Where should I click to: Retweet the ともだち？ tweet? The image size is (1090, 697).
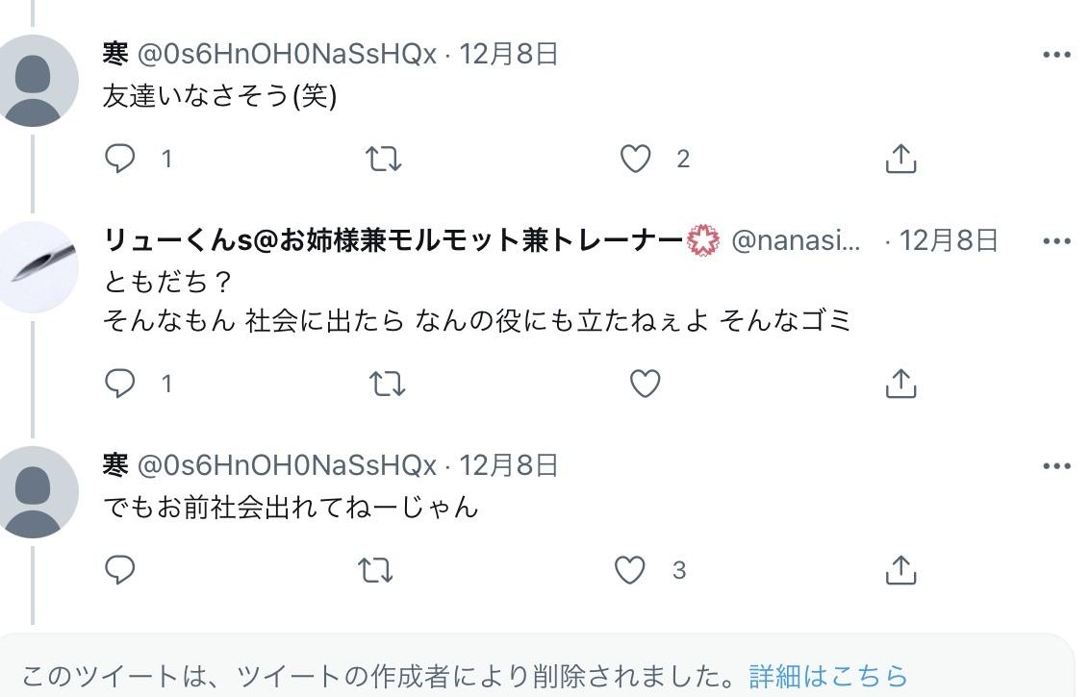tap(387, 384)
